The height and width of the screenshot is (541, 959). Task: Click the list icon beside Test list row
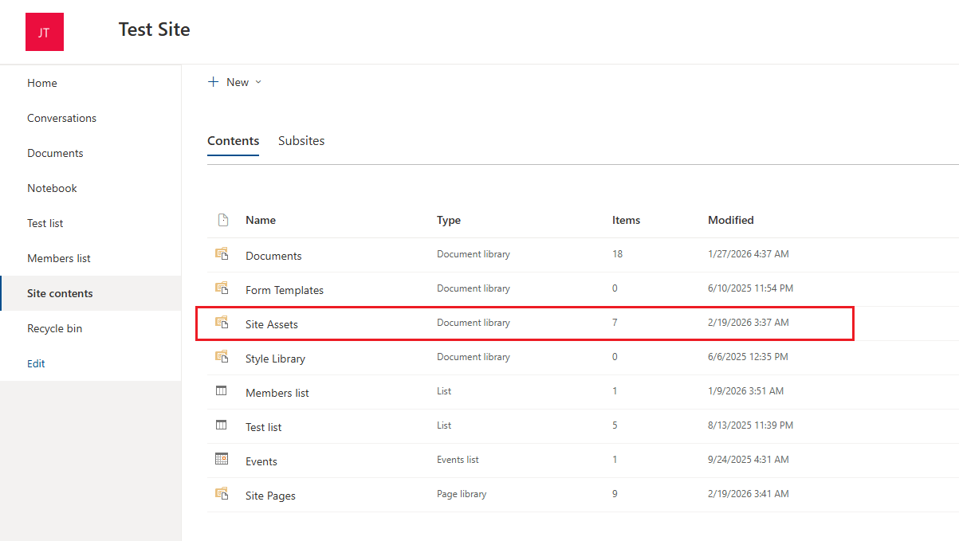222,425
